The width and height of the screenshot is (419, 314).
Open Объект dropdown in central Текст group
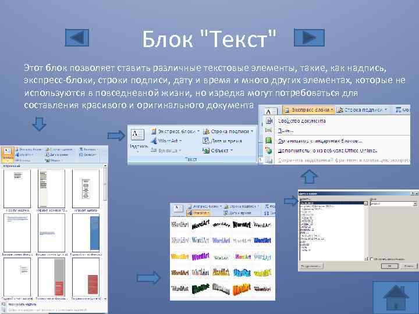(218, 151)
